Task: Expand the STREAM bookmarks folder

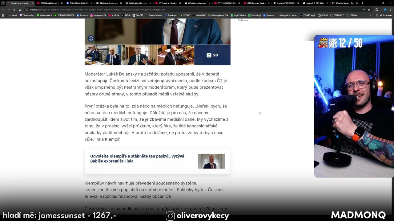Action: 352,15
